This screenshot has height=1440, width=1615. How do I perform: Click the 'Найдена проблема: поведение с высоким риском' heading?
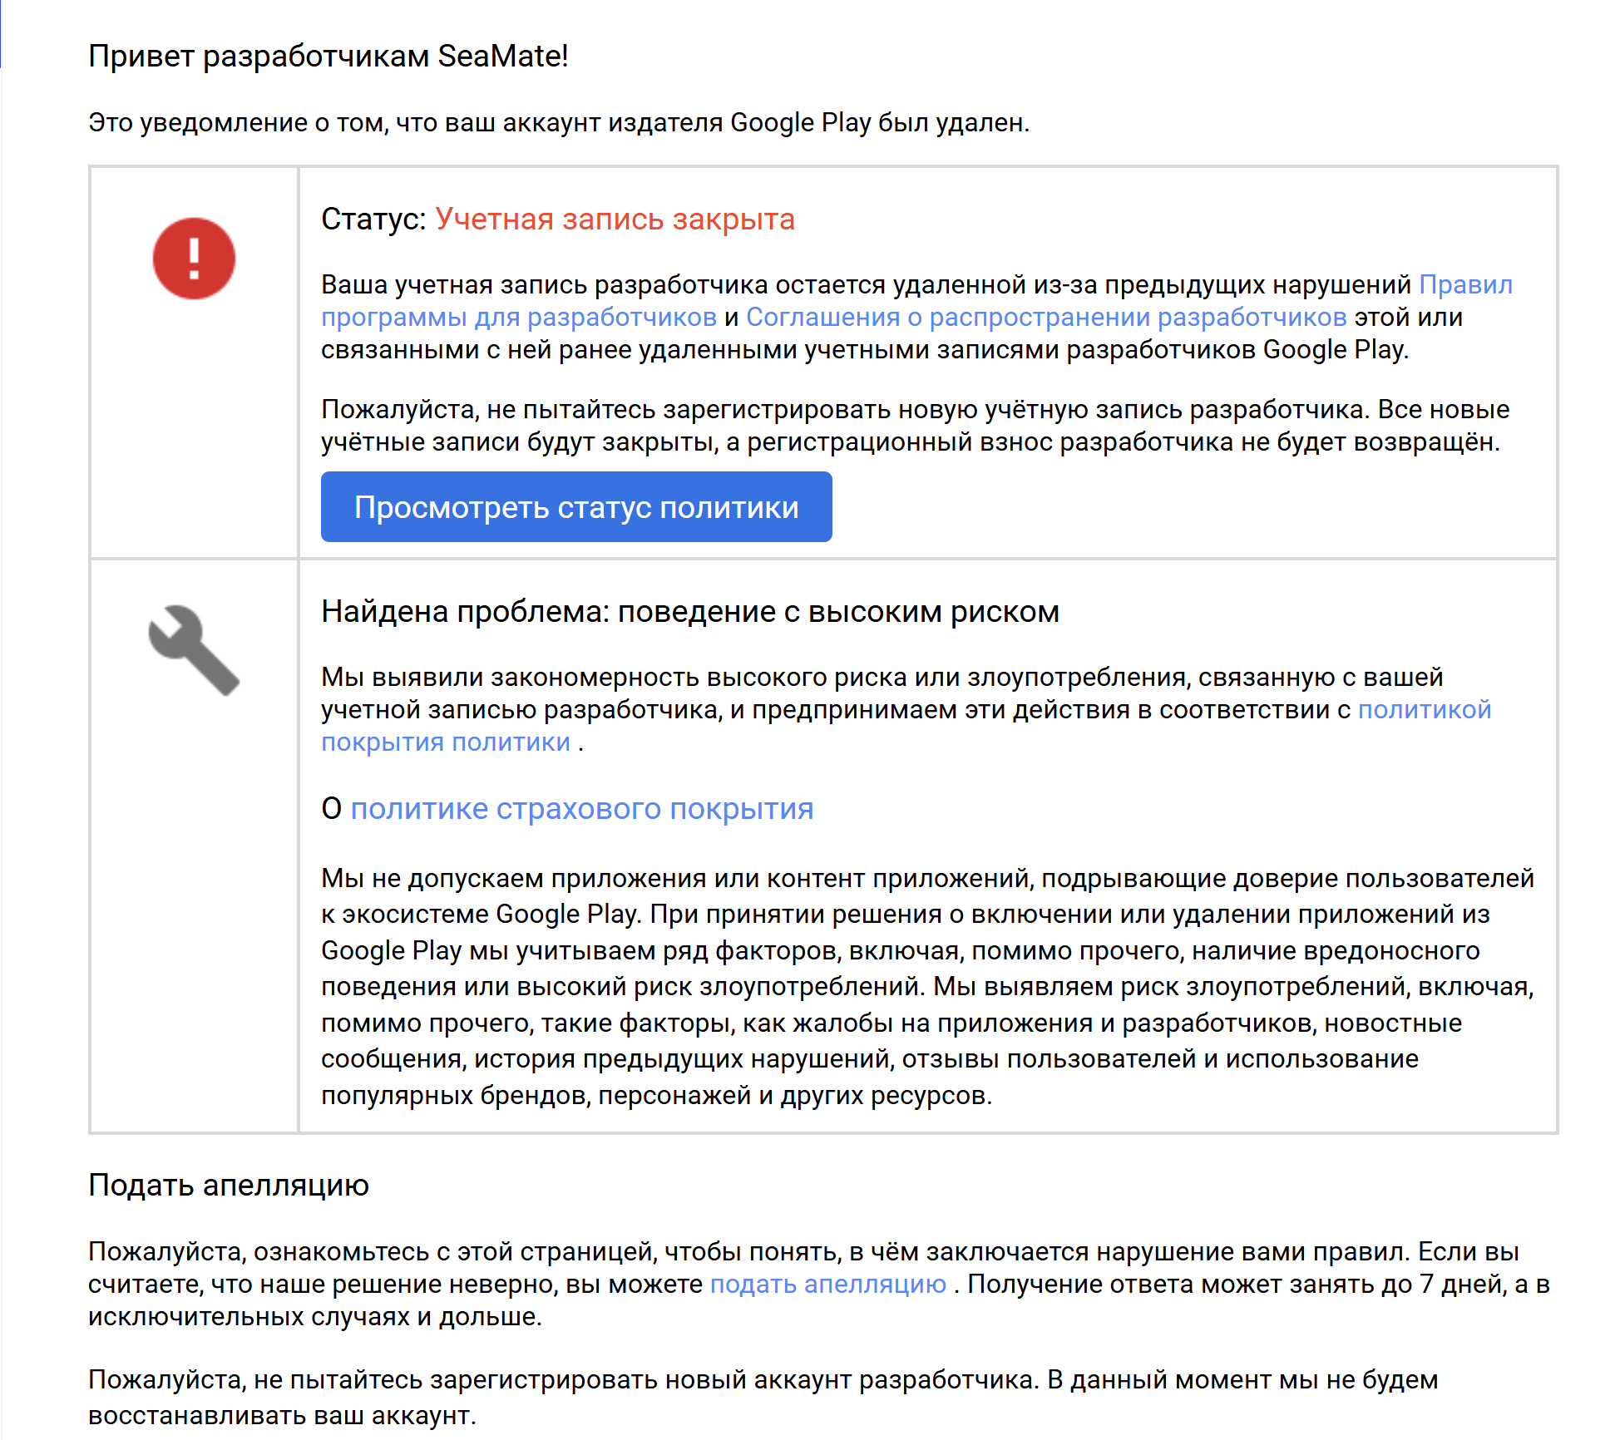coord(690,611)
